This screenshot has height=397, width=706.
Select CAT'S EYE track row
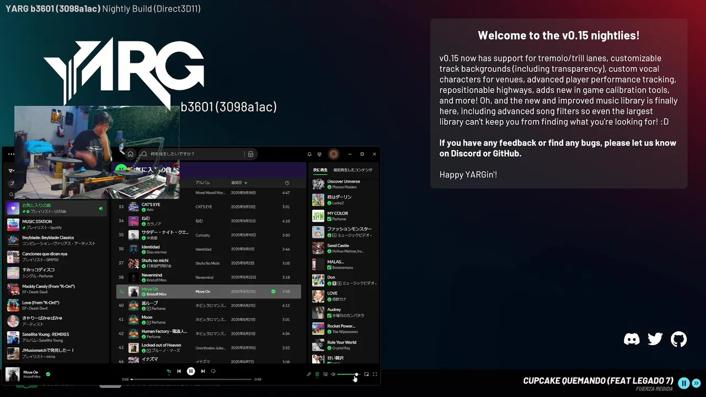click(208, 207)
